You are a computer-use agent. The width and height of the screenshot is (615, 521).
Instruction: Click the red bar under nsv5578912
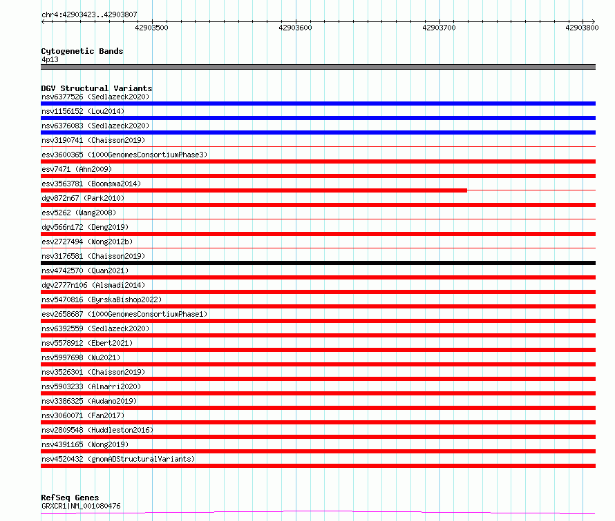click(318, 350)
